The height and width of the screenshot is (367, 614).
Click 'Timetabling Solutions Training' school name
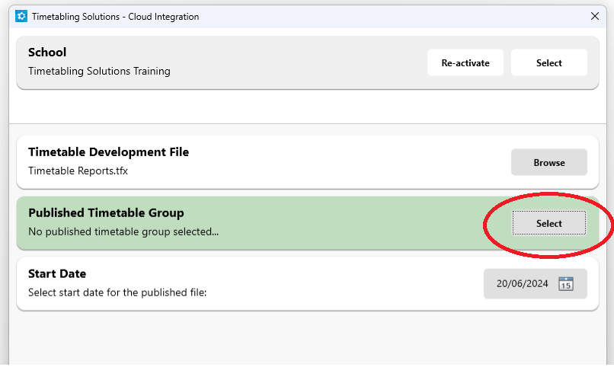(99, 72)
